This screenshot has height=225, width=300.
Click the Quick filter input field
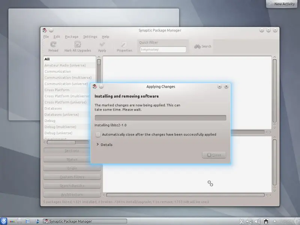coord(163,49)
